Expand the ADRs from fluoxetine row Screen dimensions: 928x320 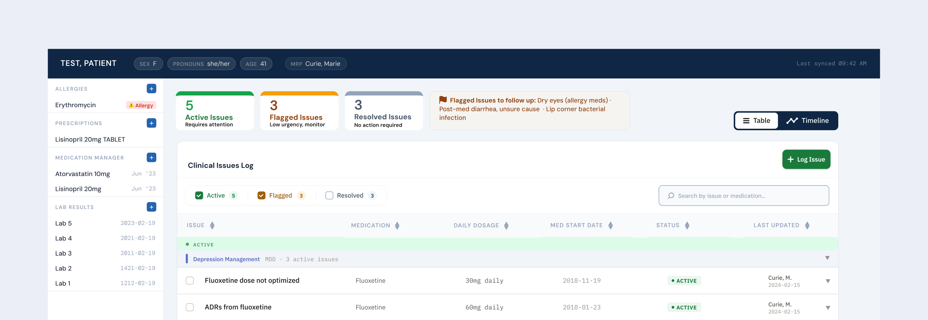click(827, 308)
